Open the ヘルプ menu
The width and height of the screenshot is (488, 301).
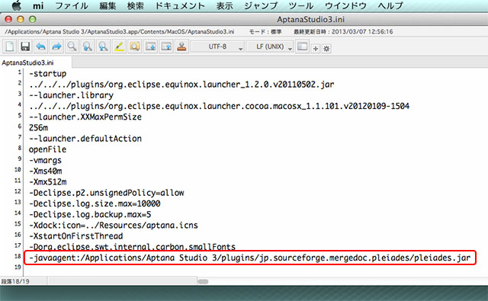[x=390, y=5]
